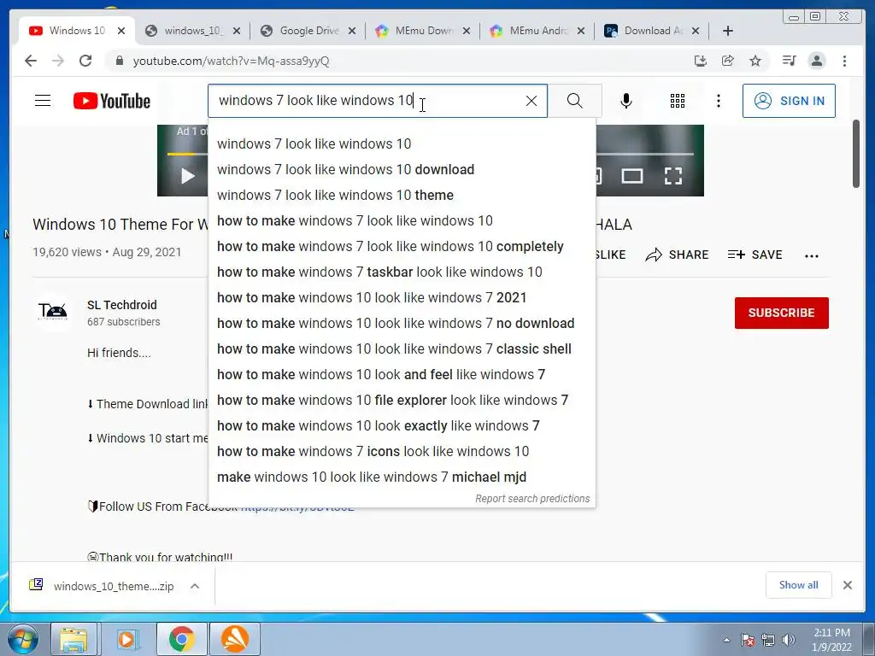Screen dimensions: 875x656
Task: Select the suggestion ending in 'no download'
Action: coord(402,324)
